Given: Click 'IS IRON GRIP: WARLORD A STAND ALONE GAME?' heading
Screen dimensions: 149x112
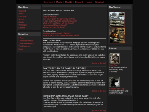Looking at the screenshot, I should click(x=66, y=96).
